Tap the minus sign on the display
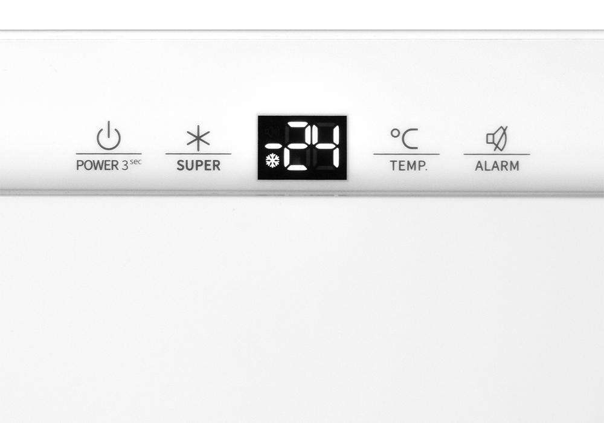 click(274, 146)
